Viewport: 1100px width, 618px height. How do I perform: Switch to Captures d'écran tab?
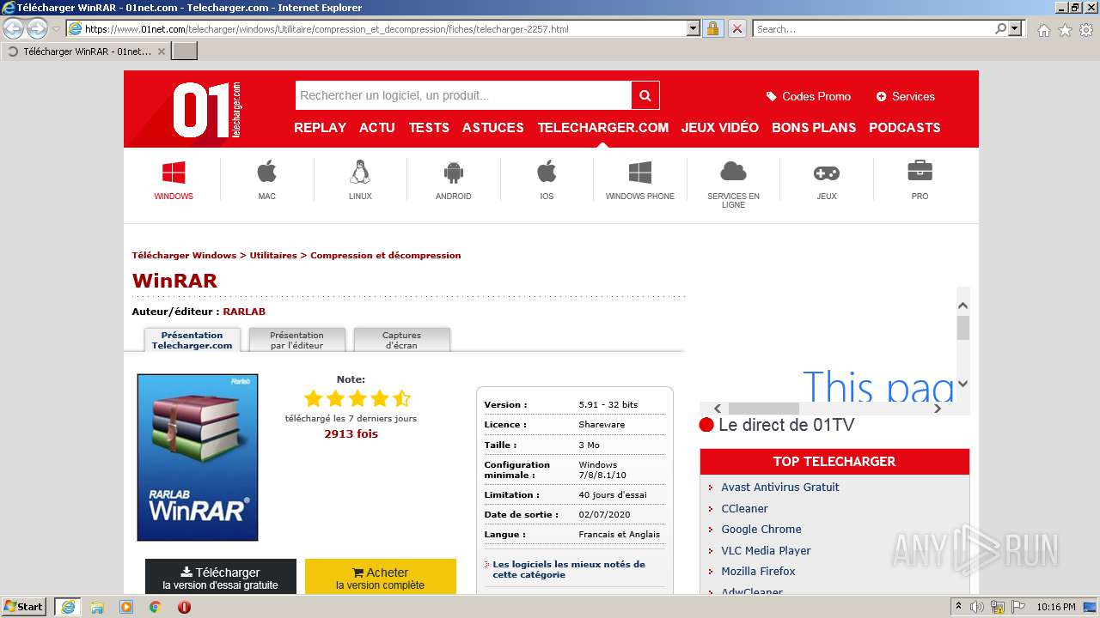coord(401,340)
